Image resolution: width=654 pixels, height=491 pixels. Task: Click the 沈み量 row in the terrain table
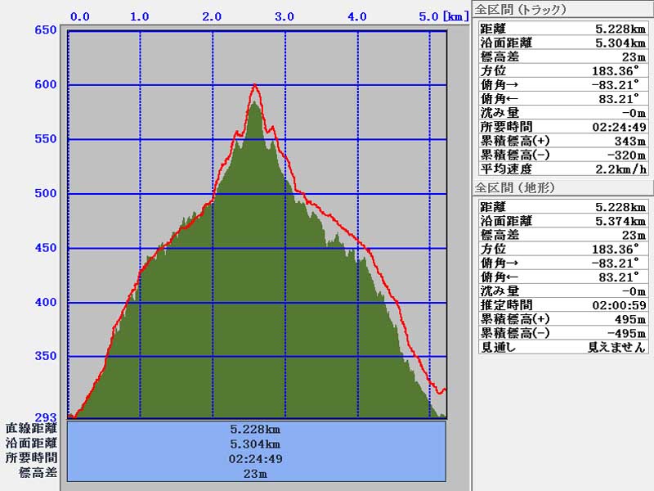562,291
